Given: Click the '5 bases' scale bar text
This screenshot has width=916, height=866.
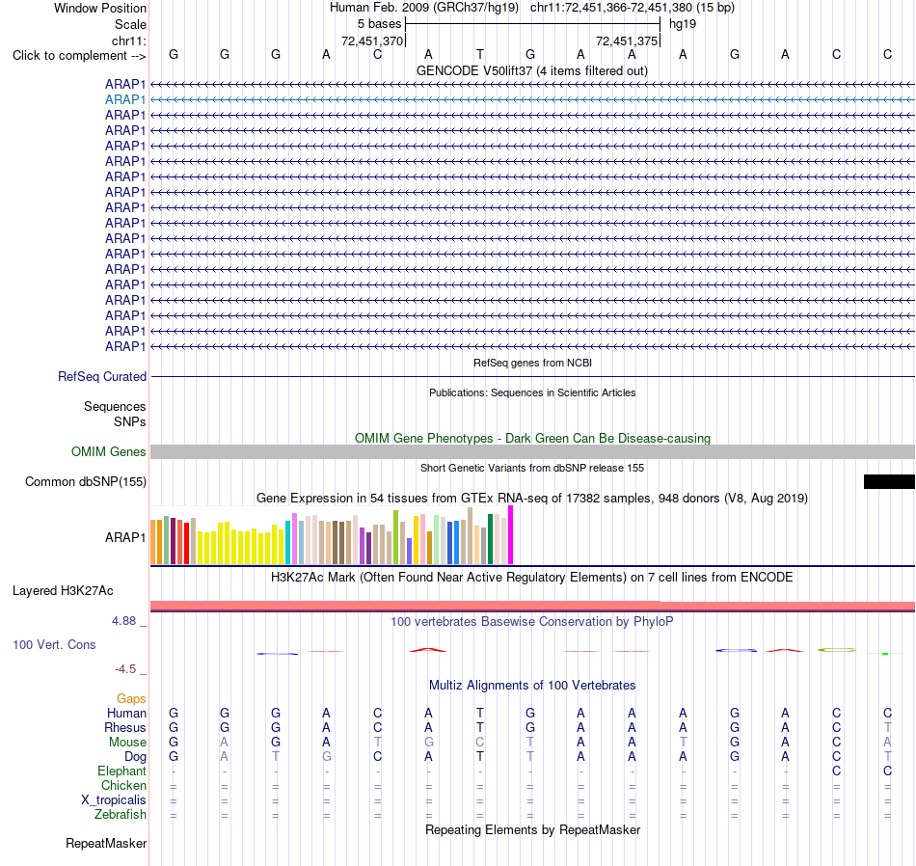Looking at the screenshot, I should (379, 24).
